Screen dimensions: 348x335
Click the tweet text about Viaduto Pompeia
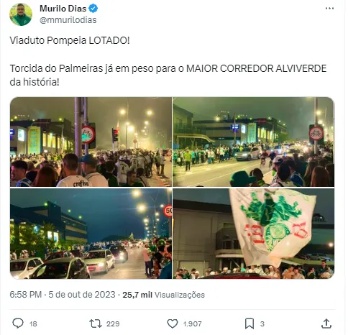point(168,61)
